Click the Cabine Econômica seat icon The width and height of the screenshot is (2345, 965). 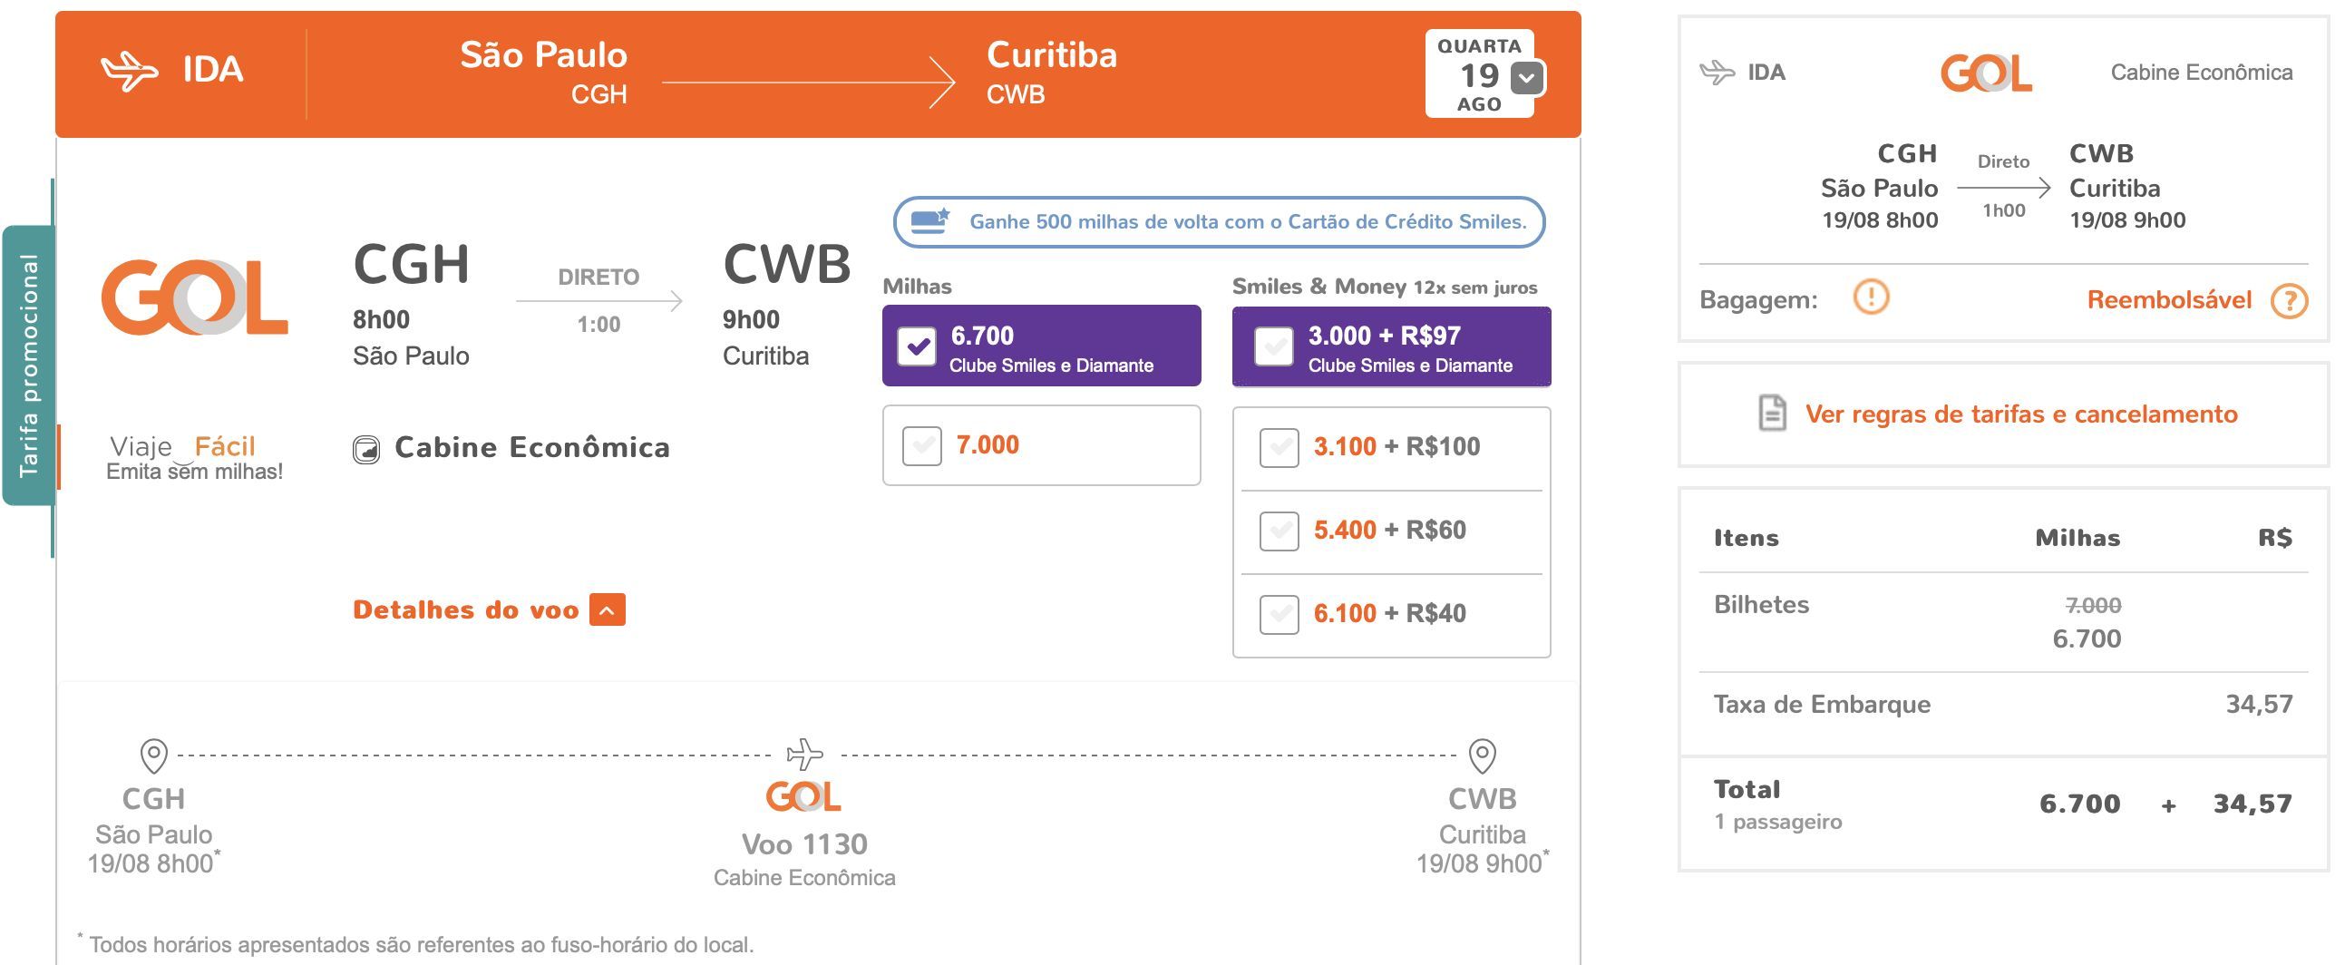(x=366, y=450)
